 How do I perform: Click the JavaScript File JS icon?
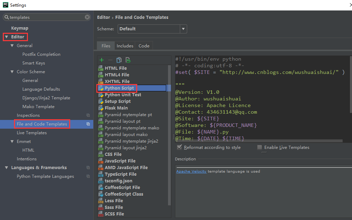click(101, 161)
